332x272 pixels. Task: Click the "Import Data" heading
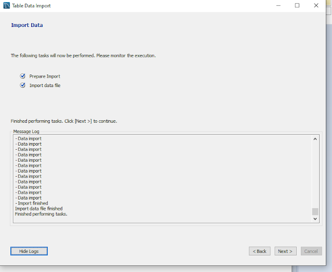tap(27, 25)
